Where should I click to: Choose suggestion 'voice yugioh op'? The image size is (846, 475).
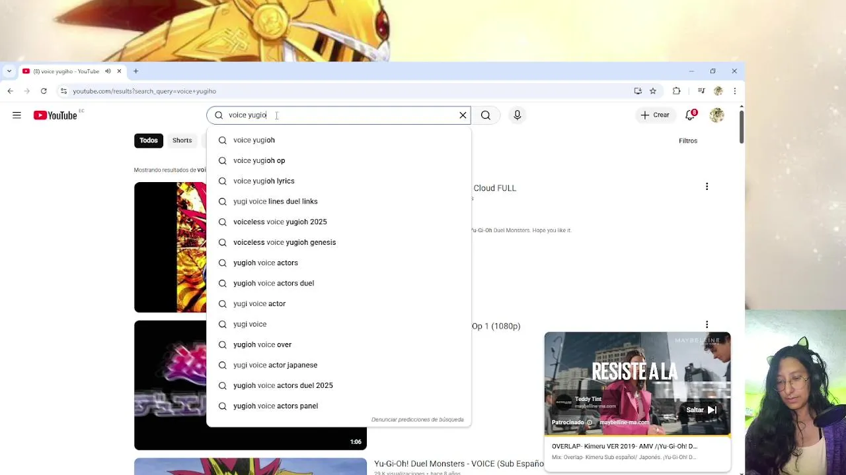338,160
